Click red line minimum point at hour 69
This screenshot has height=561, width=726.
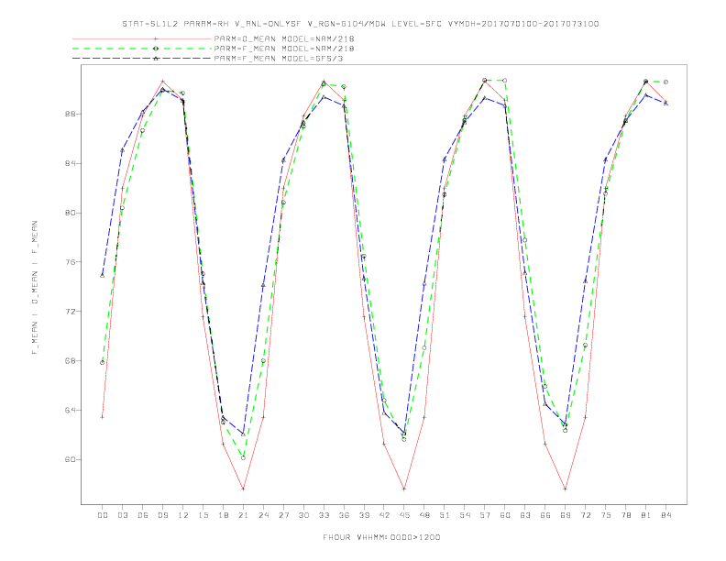[566, 489]
